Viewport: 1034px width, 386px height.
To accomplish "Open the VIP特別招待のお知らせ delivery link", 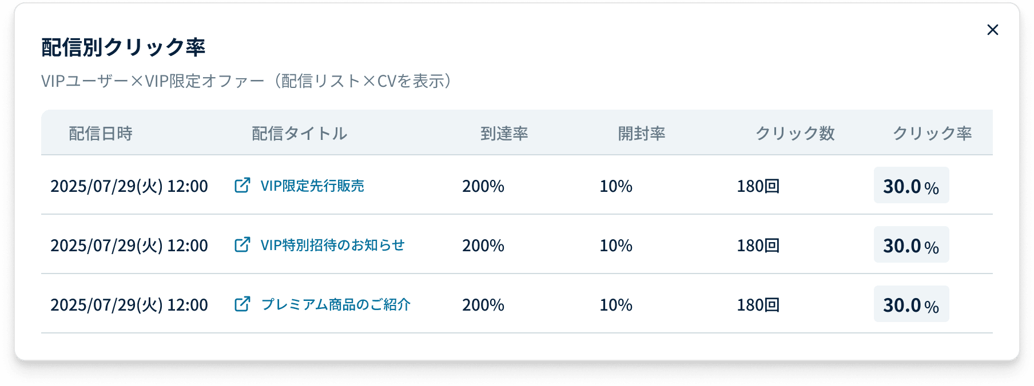I will tap(333, 245).
